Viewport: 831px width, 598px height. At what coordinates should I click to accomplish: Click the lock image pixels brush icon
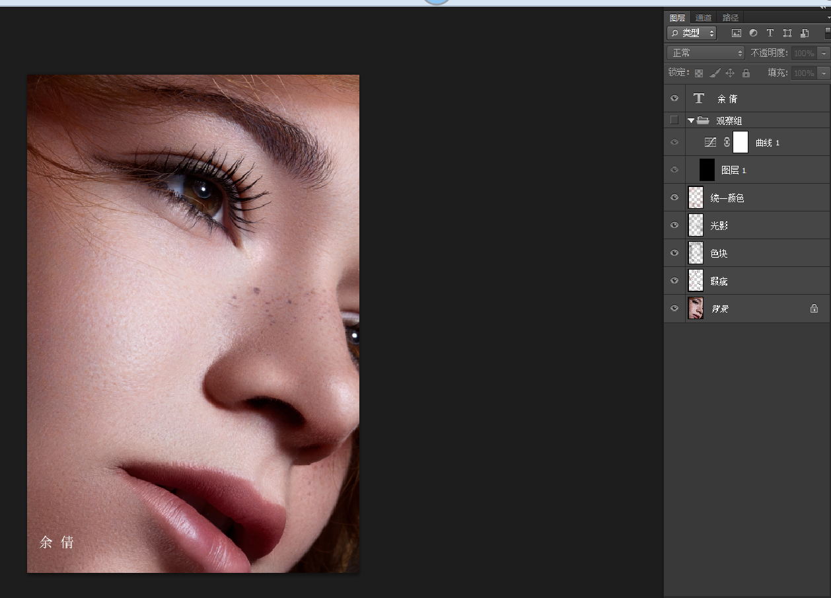(715, 73)
